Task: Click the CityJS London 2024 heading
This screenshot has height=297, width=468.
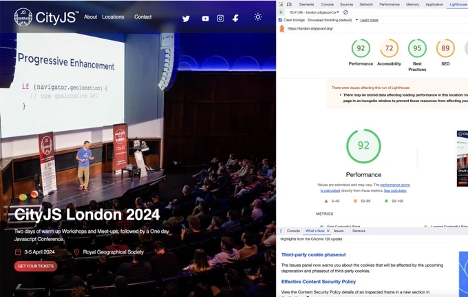Action: (x=87, y=214)
